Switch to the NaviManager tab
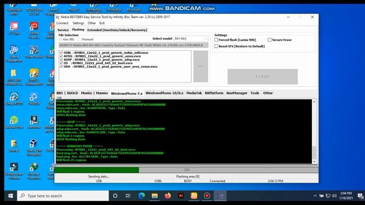Screen dimensions: 365x205 coord(237,93)
